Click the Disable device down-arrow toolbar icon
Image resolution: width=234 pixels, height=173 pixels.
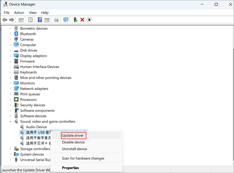click(89, 20)
